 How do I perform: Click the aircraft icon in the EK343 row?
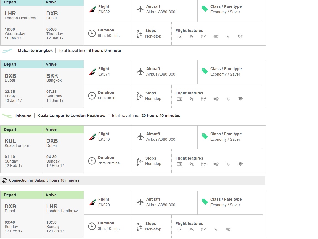pyautogui.click(x=140, y=137)
